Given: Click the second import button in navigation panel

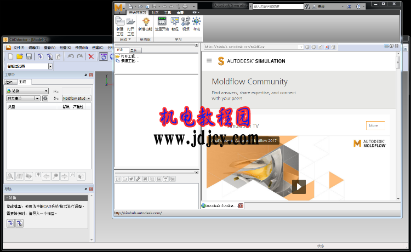Looking at the screenshot, I should pyautogui.click(x=20, y=223).
